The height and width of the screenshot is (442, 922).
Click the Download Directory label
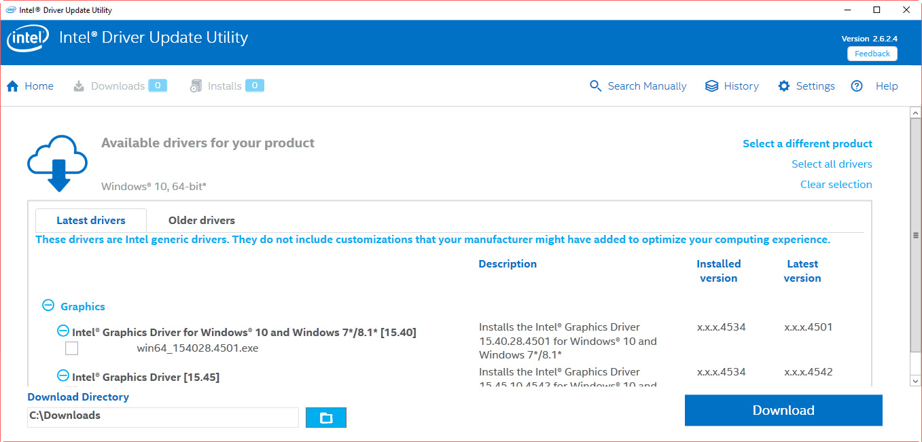(x=78, y=397)
